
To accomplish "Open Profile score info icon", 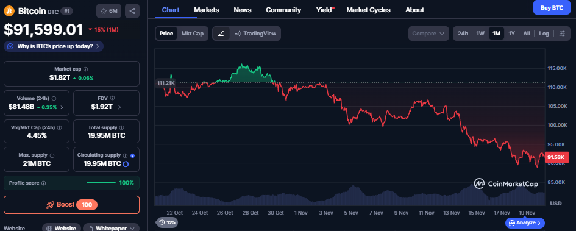I will coord(43,183).
